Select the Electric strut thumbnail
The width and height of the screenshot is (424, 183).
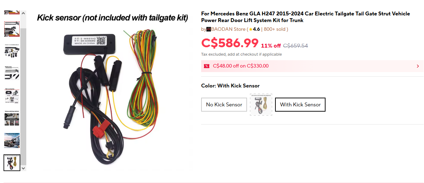12,73
